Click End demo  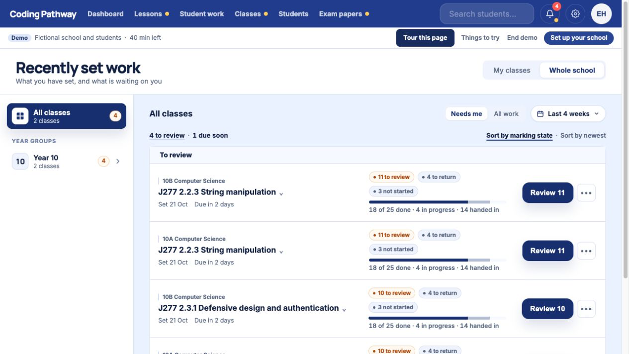tap(522, 38)
